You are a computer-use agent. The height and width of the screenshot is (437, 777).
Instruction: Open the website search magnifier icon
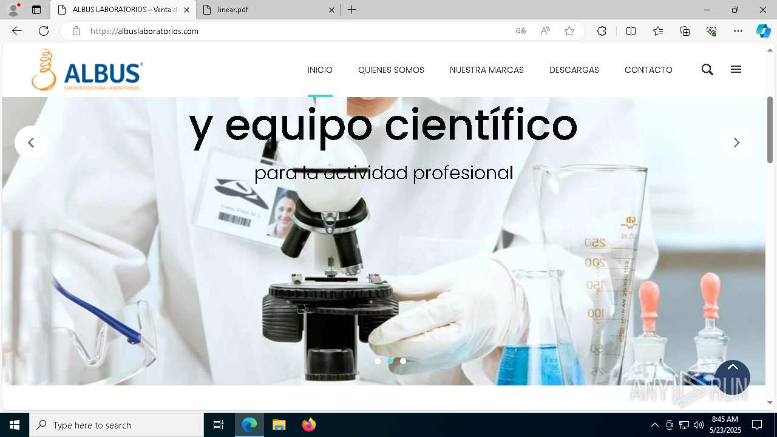point(707,70)
